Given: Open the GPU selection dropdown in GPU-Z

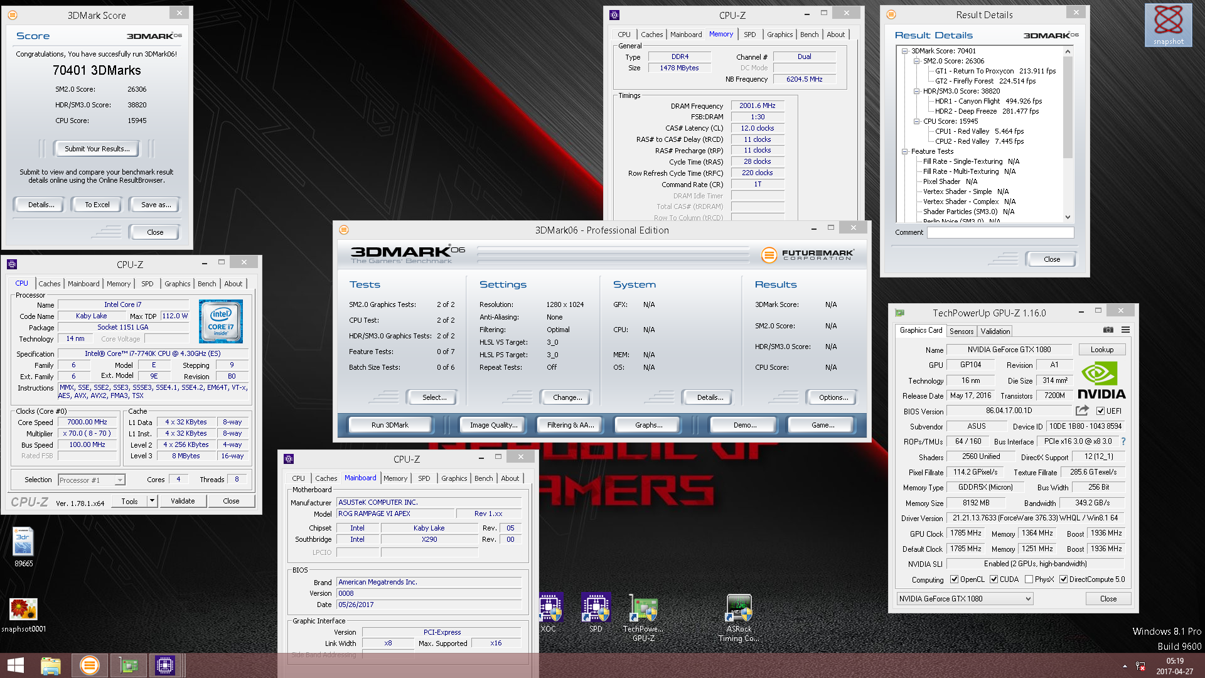Looking at the screenshot, I should pyautogui.click(x=965, y=599).
